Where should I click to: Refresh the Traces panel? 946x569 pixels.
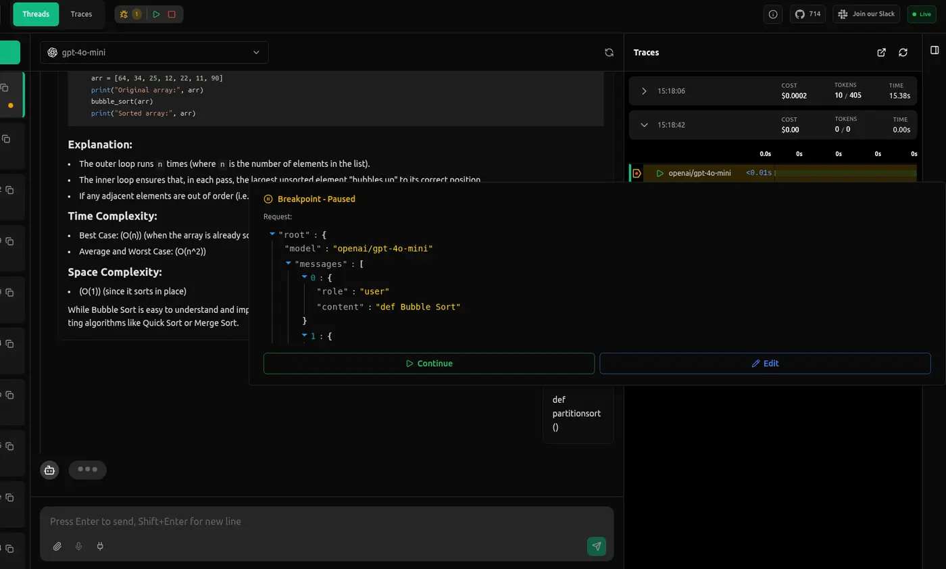coord(903,52)
